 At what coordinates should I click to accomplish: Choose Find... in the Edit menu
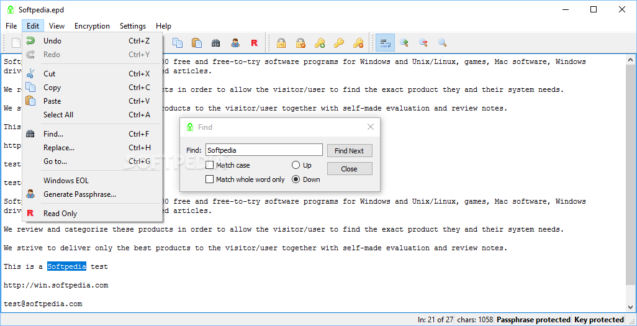coord(93,134)
